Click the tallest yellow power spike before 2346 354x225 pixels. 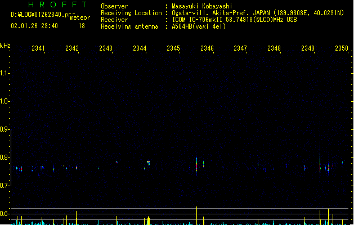tap(196, 215)
